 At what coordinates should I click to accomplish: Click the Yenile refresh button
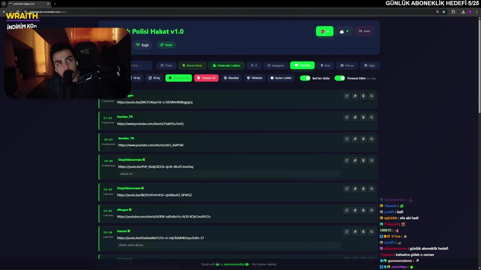166,45
